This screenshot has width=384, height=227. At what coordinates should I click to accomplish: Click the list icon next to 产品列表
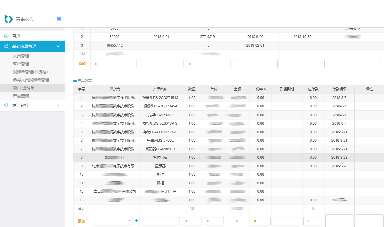tap(75, 81)
